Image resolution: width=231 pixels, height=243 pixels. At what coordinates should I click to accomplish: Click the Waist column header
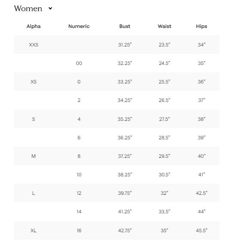[x=164, y=26]
